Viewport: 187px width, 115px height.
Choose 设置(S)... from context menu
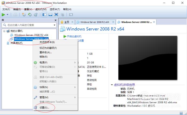[x=55, y=108]
